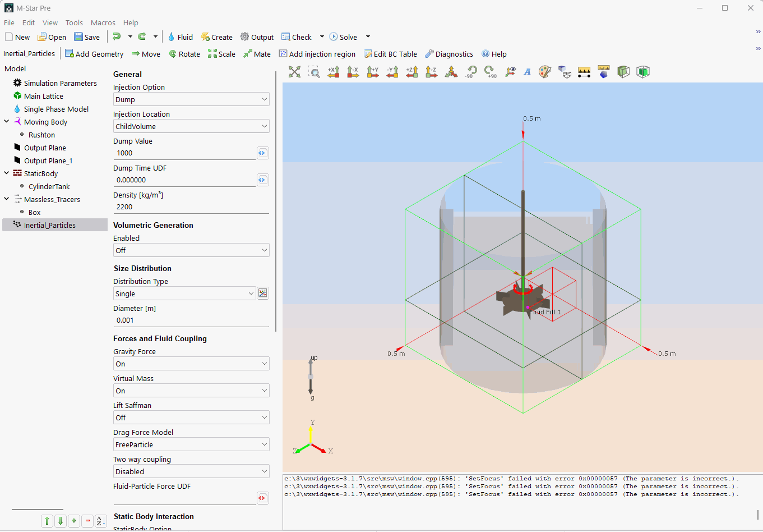Move selected item down in tree
The width and height of the screenshot is (763, 532).
pos(61,521)
